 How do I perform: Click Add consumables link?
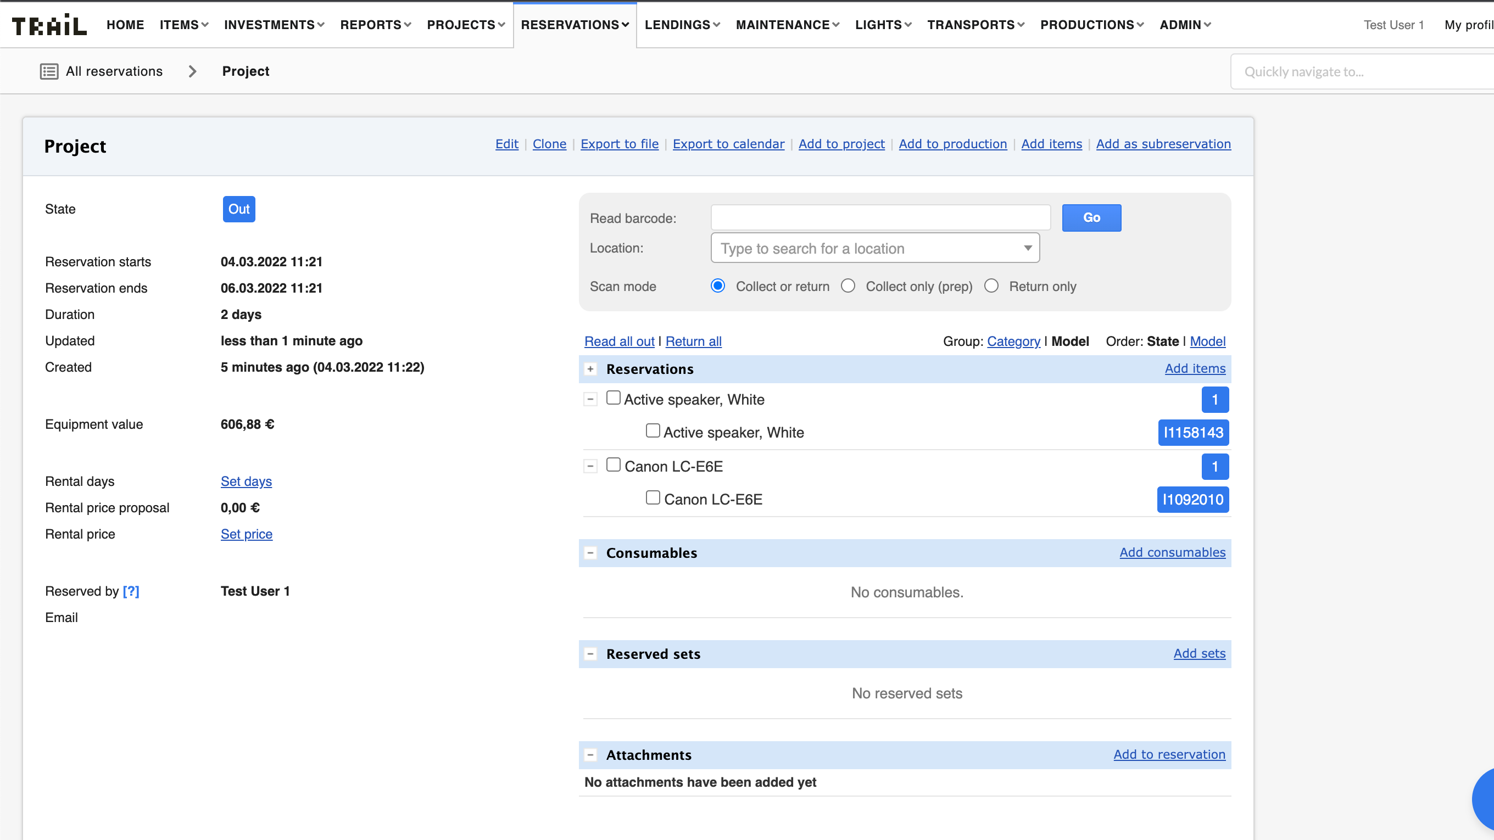[x=1173, y=552]
